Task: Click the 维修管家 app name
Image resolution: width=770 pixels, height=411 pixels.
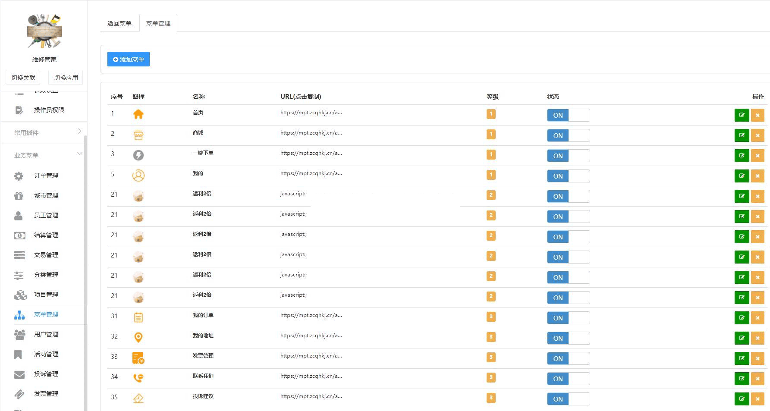Action: (44, 60)
